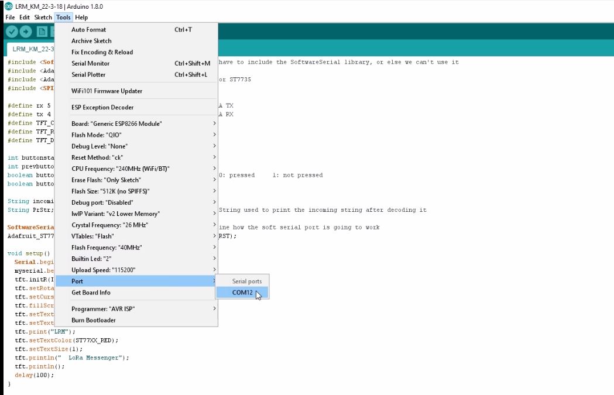The image size is (614, 395).
Task: Open the Sketch menu
Action: 43,17
